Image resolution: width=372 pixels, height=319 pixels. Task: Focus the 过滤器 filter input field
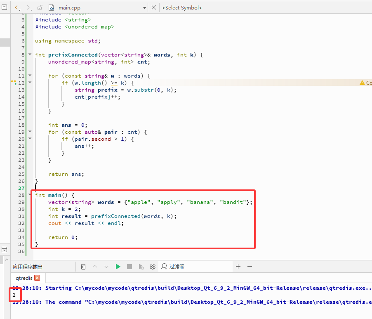point(196,267)
